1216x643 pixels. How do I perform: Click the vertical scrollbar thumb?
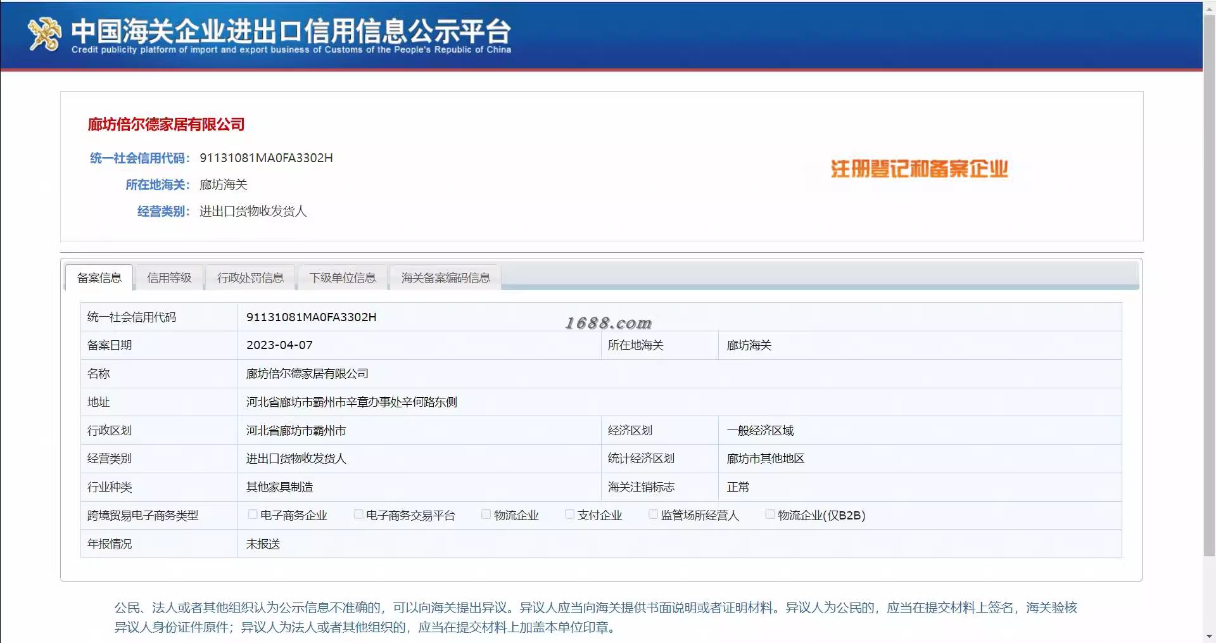(x=1209, y=285)
